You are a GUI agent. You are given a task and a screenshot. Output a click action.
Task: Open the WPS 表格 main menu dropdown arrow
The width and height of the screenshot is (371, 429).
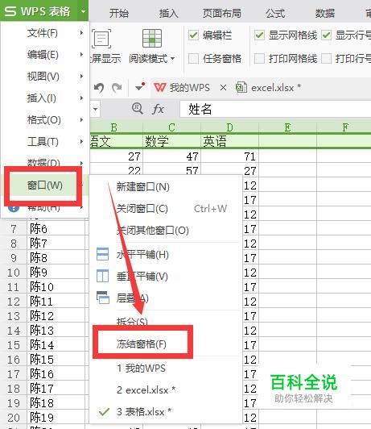(x=83, y=11)
